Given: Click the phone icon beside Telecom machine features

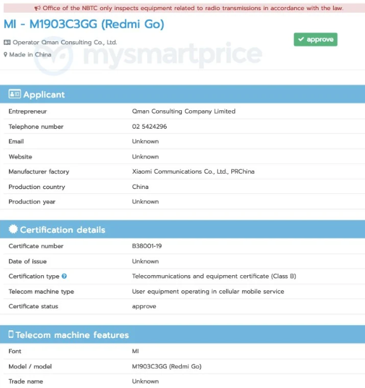Looking at the screenshot, I should [11, 334].
